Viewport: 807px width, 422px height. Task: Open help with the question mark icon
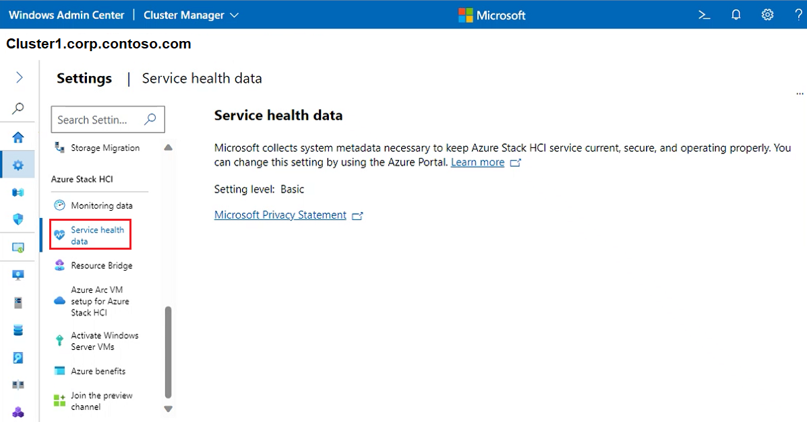click(798, 15)
